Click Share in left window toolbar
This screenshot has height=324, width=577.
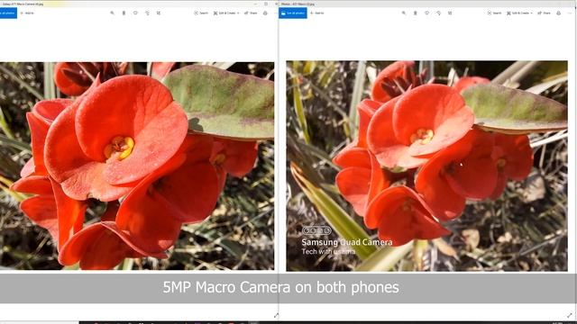[251, 13]
